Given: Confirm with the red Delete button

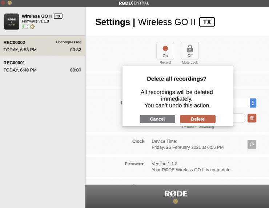Looking at the screenshot, I should (x=198, y=119).
